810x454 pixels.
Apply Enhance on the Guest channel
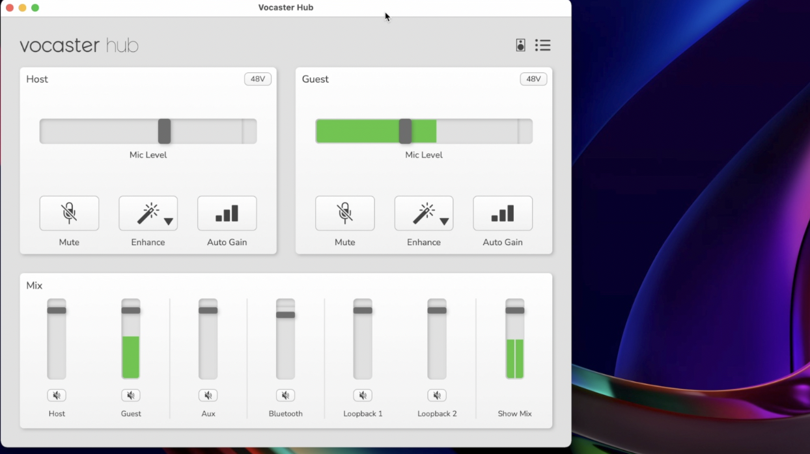(423, 213)
